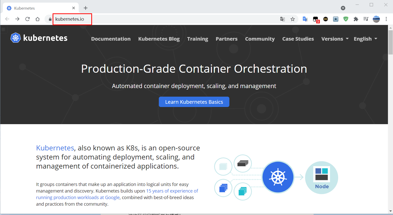The width and height of the screenshot is (393, 215).
Task: Translate this page from the address bar
Action: pos(282,19)
